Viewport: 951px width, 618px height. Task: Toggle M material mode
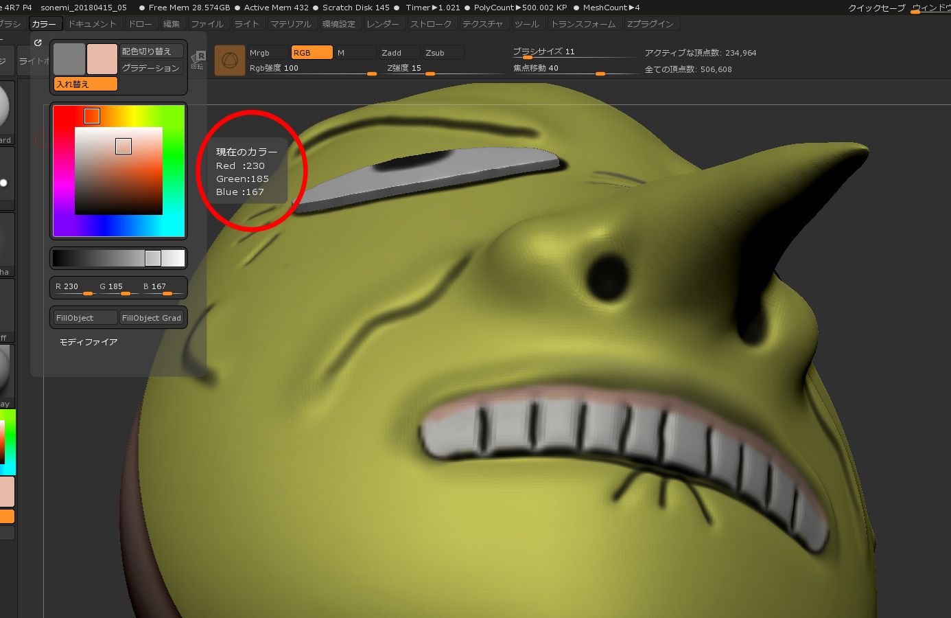(x=355, y=53)
